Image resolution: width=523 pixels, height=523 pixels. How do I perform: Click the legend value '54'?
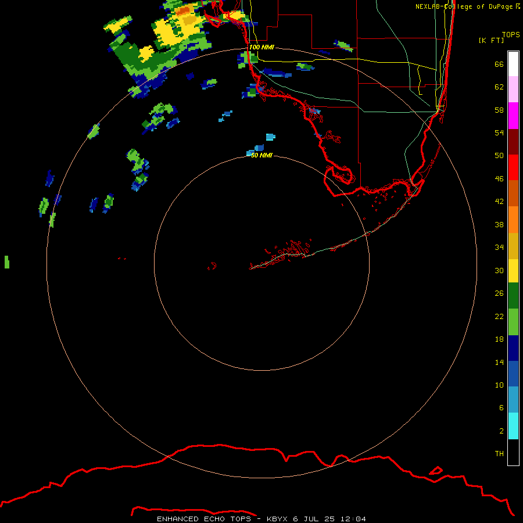(499, 132)
